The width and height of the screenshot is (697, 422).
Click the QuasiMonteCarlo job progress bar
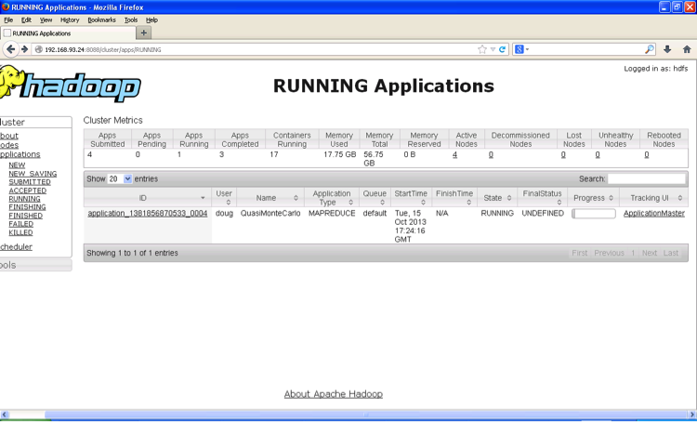pos(593,214)
